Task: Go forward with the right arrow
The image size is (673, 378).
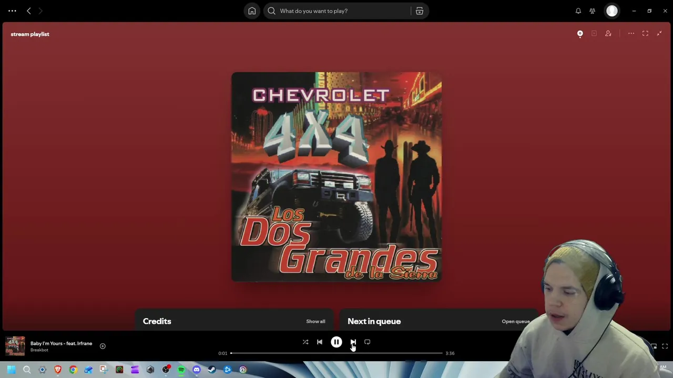Action: [x=40, y=10]
